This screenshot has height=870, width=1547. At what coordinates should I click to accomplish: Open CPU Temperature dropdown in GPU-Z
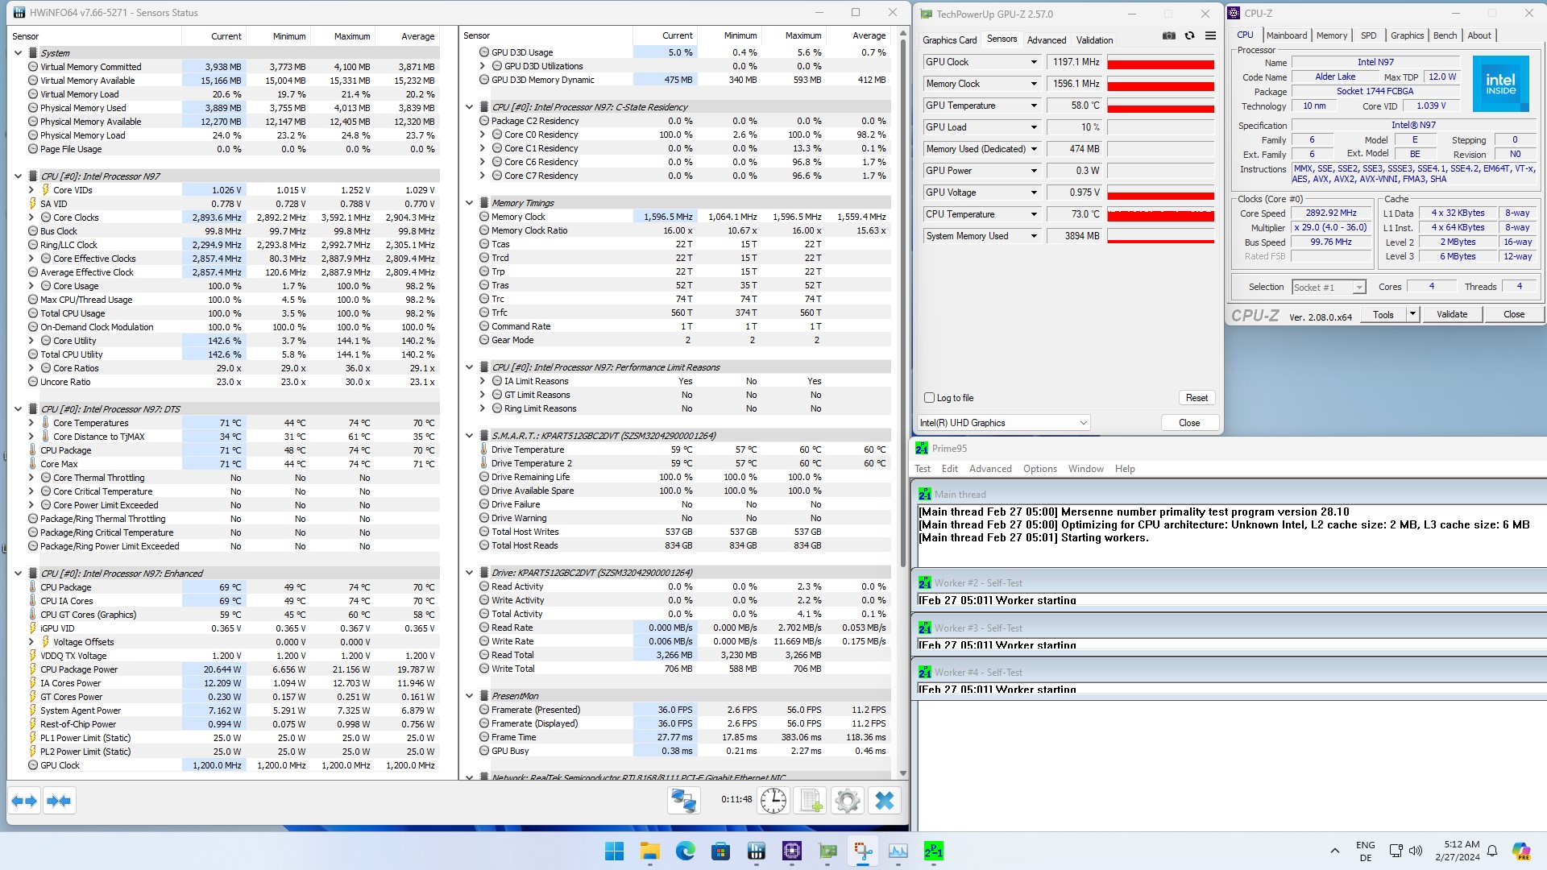click(1034, 214)
